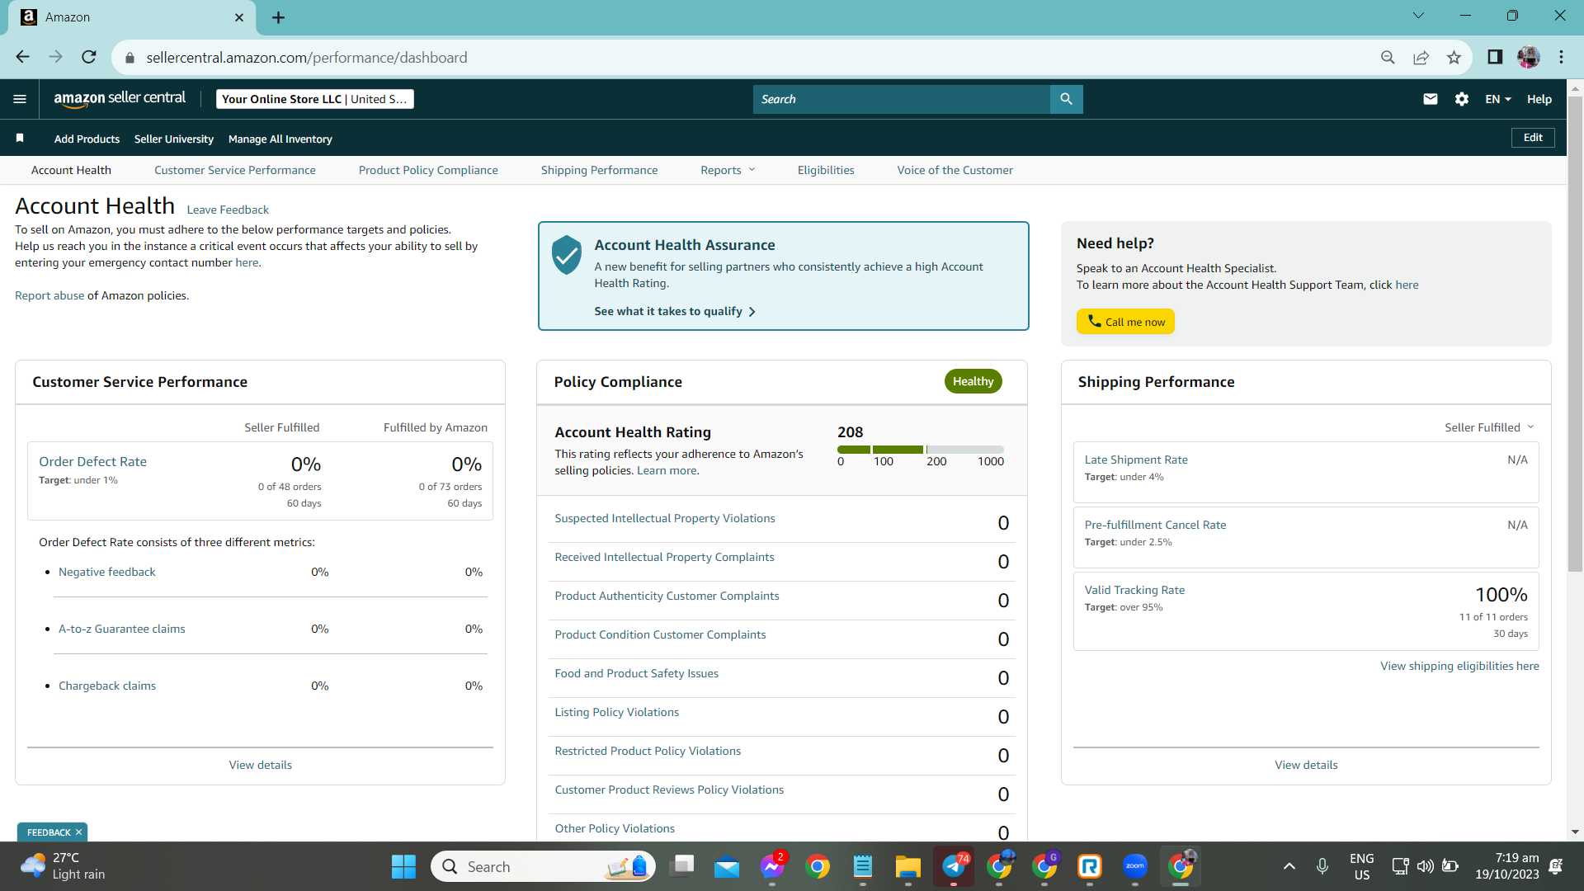Click the Call me now button
The image size is (1584, 891).
(1125, 322)
